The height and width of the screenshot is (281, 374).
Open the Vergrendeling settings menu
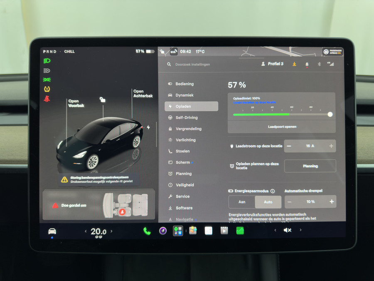click(x=191, y=129)
